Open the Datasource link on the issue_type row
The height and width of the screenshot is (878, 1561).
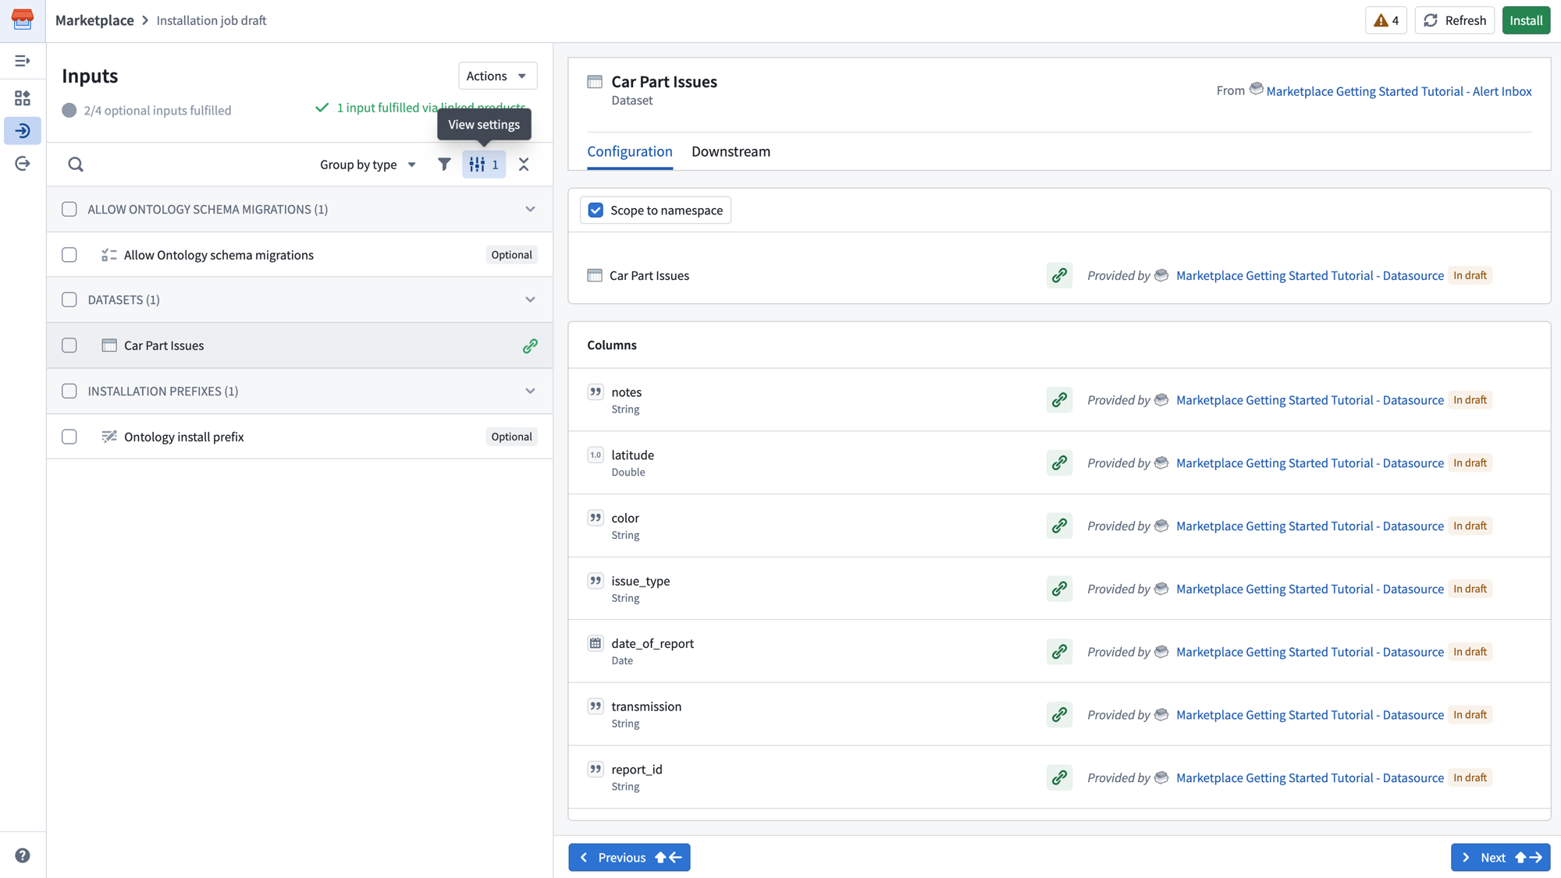point(1310,589)
